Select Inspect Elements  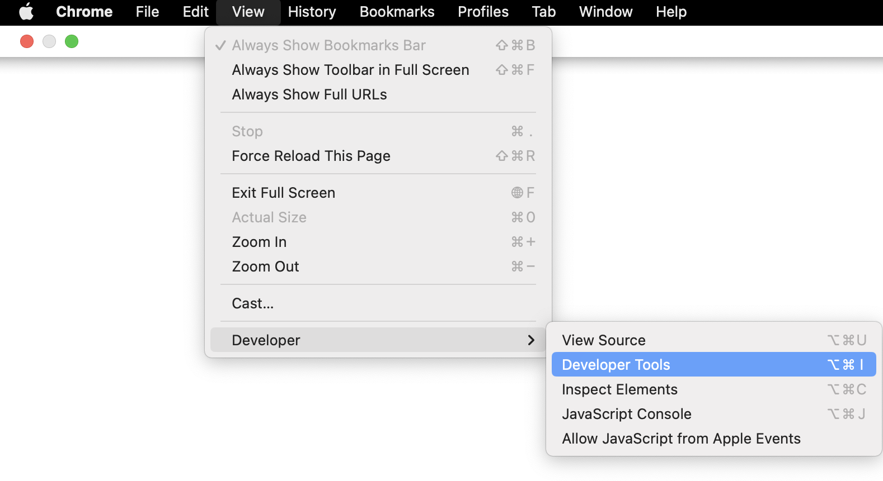pos(713,389)
